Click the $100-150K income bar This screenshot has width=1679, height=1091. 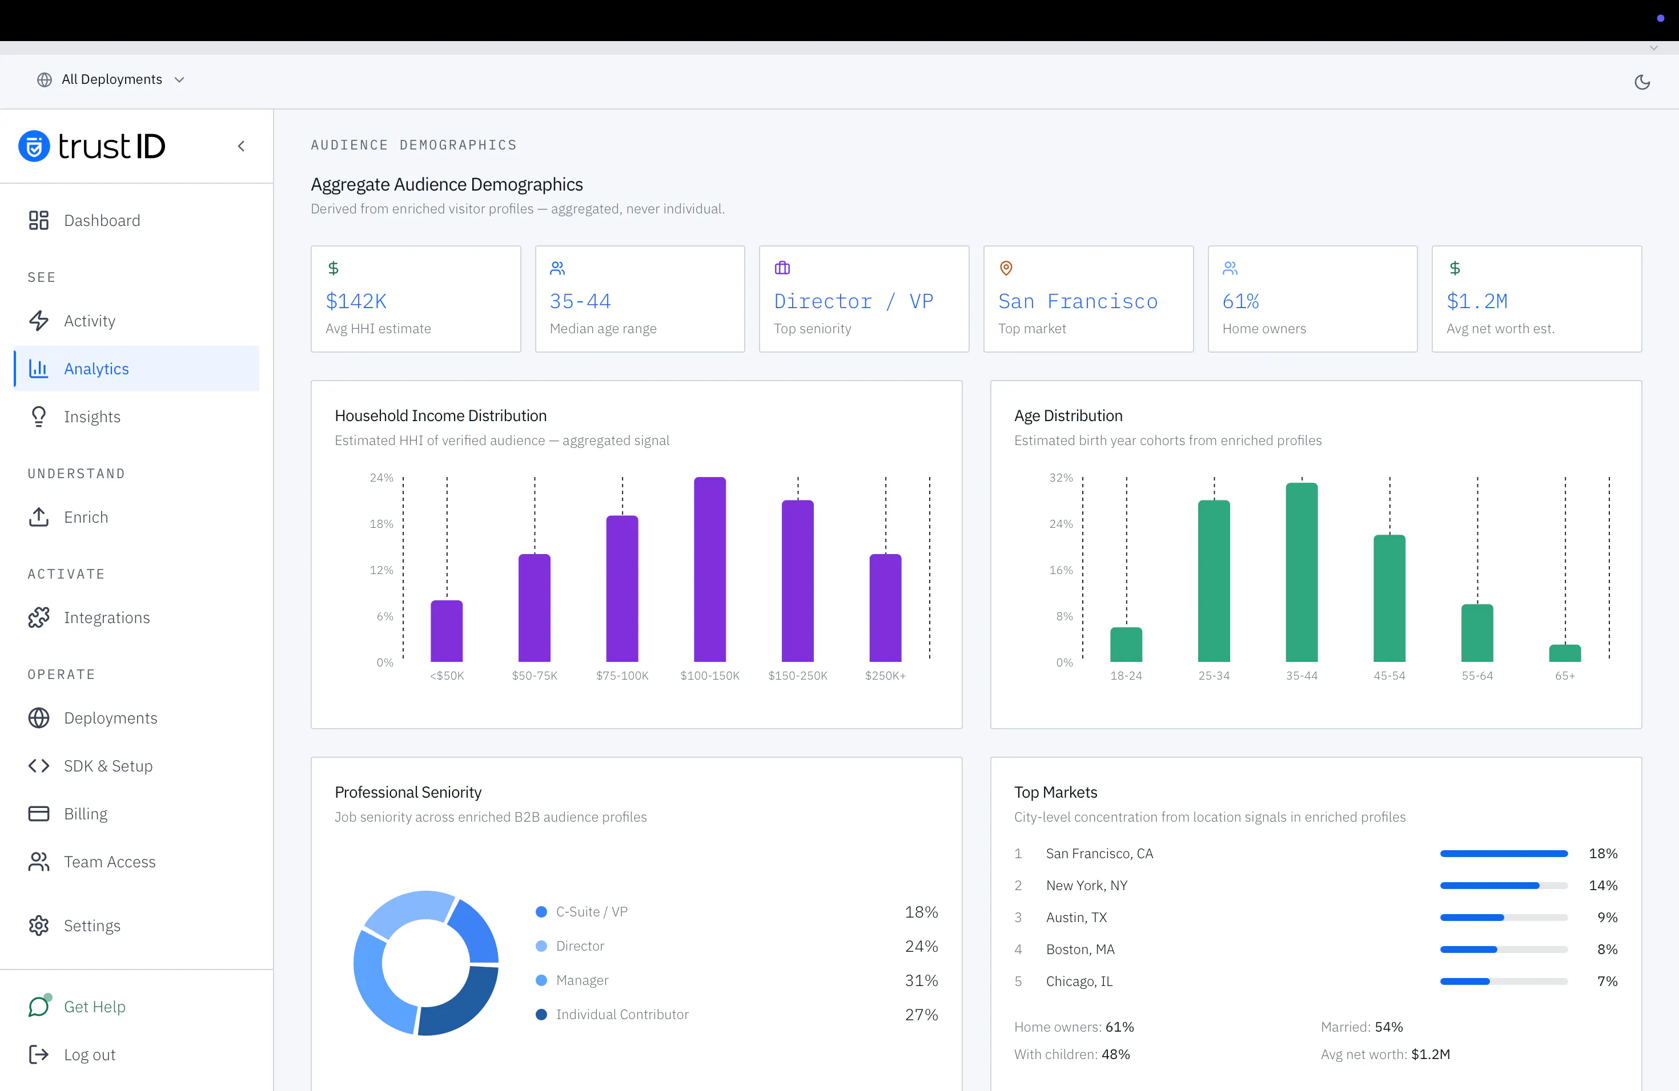point(710,569)
